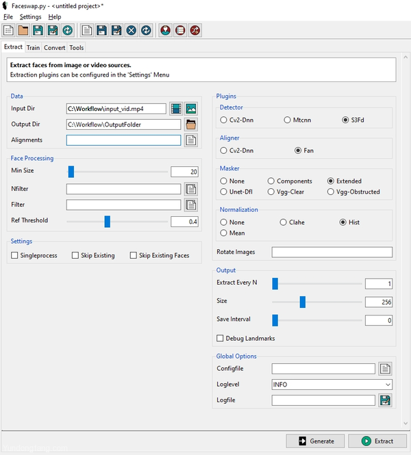Switch to the Convert tab
411x455 pixels.
click(54, 48)
